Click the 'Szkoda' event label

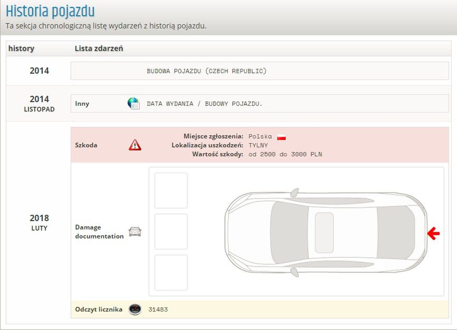point(86,145)
